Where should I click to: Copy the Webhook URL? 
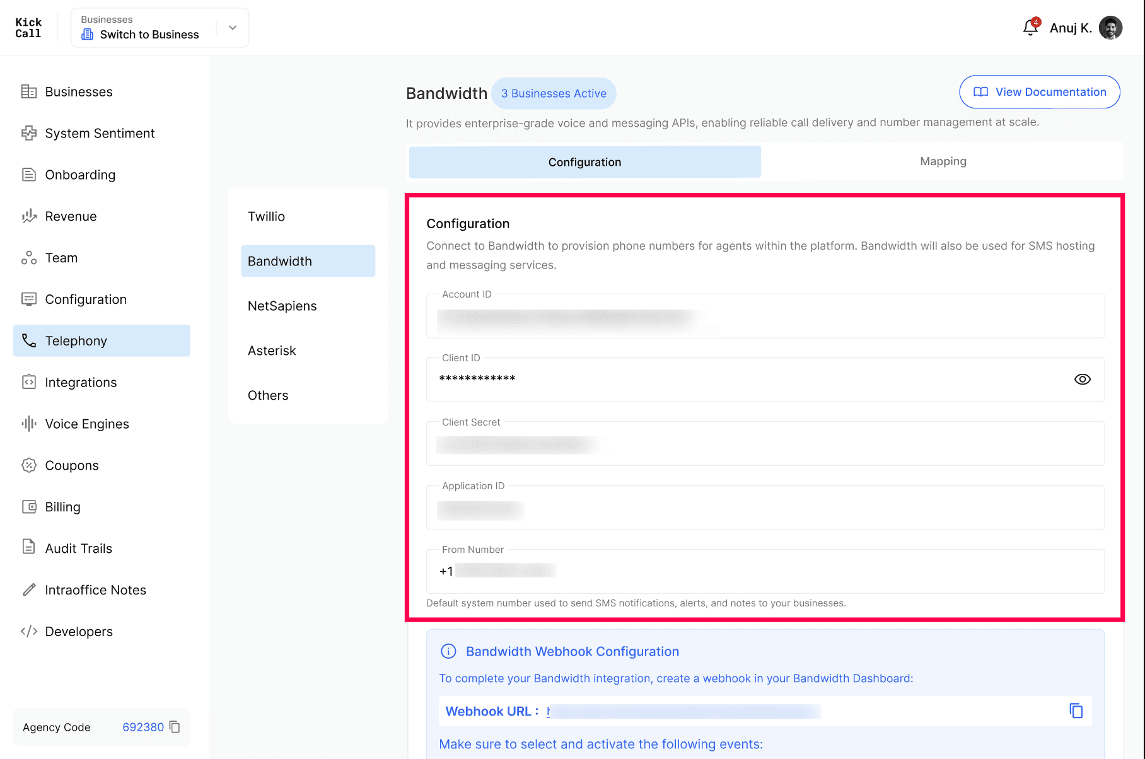point(1076,710)
